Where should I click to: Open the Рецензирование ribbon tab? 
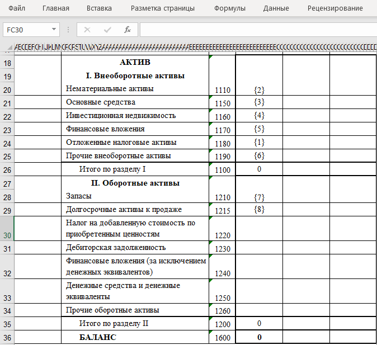coord(334,8)
